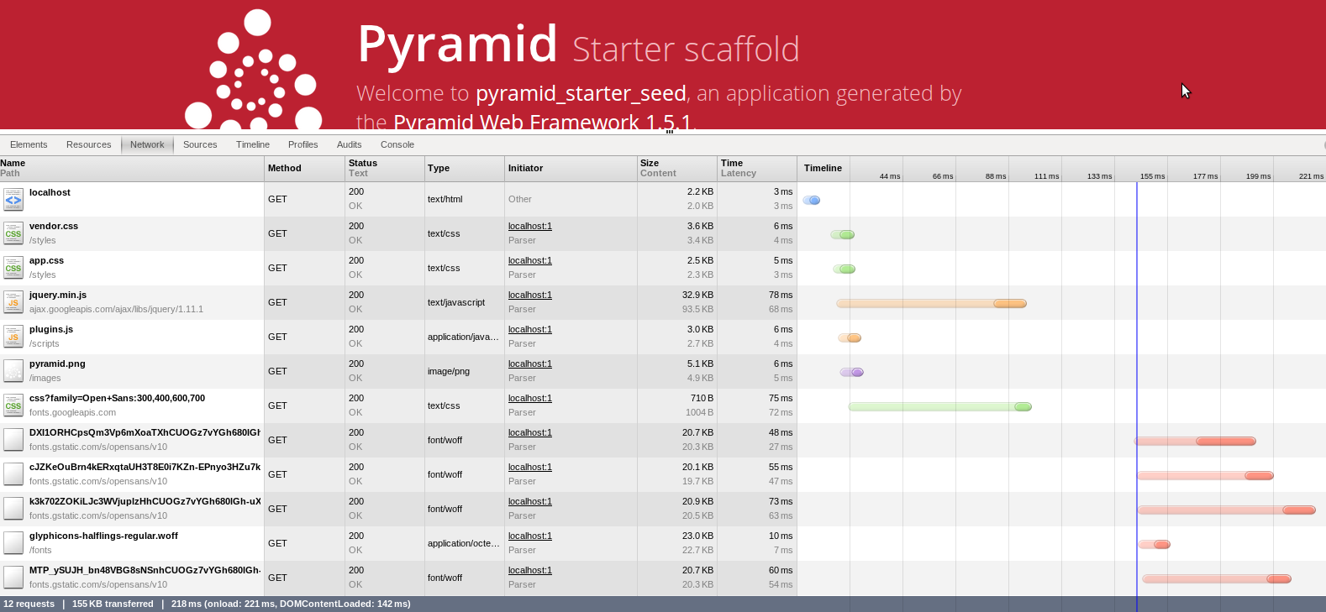The image size is (1326, 612).
Task: Click the jquery.min.js orange timeline bar
Action: coord(931,303)
